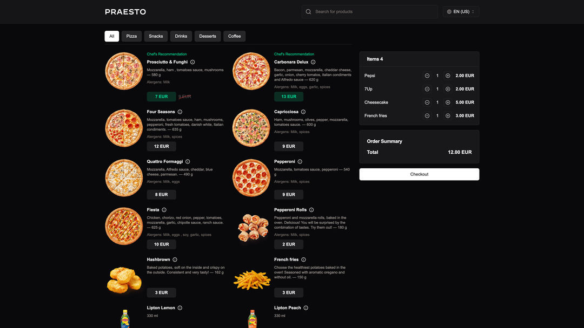This screenshot has height=328, width=584.
Task: Add Carbonara Delux for 13 EUR
Action: [289, 97]
